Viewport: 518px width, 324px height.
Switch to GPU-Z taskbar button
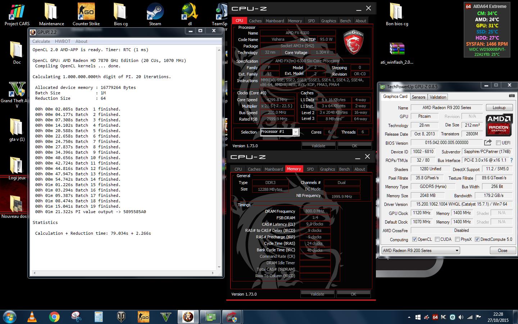(210, 317)
